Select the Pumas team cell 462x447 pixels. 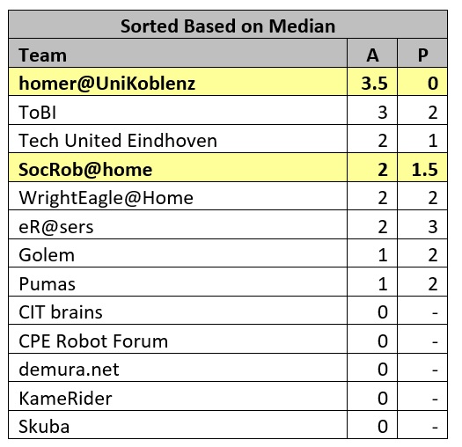click(178, 282)
